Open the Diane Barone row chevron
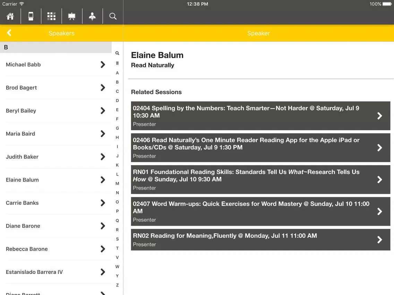Screen dimensions: 394x295 tap(103, 226)
